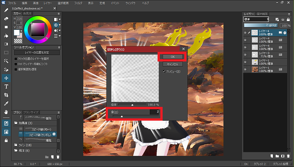Open the ヘルプ menu
The width and height of the screenshot is (294, 167).
146,3
